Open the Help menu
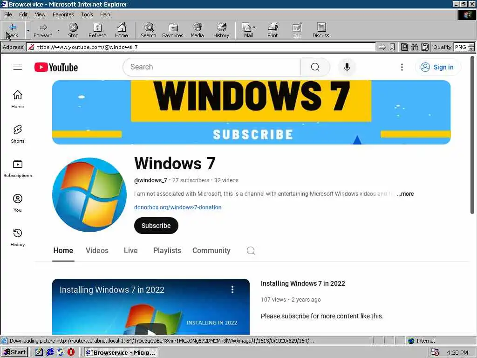The width and height of the screenshot is (477, 358). pyautogui.click(x=105, y=14)
